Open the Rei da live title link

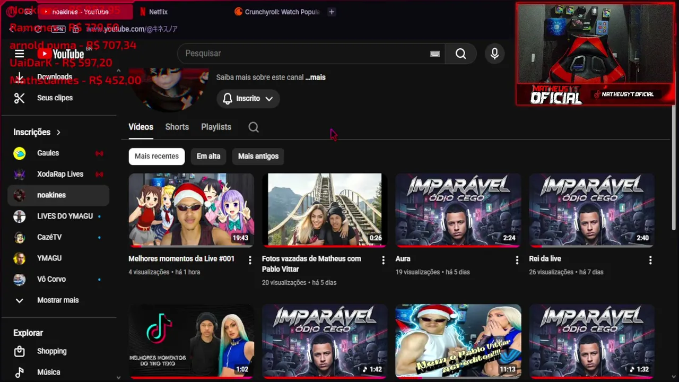545,259
